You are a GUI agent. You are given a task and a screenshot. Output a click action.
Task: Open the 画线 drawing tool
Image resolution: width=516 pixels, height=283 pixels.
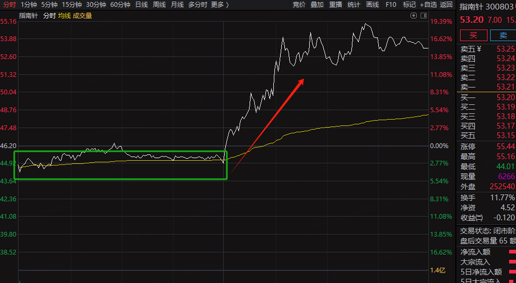coord(372,5)
